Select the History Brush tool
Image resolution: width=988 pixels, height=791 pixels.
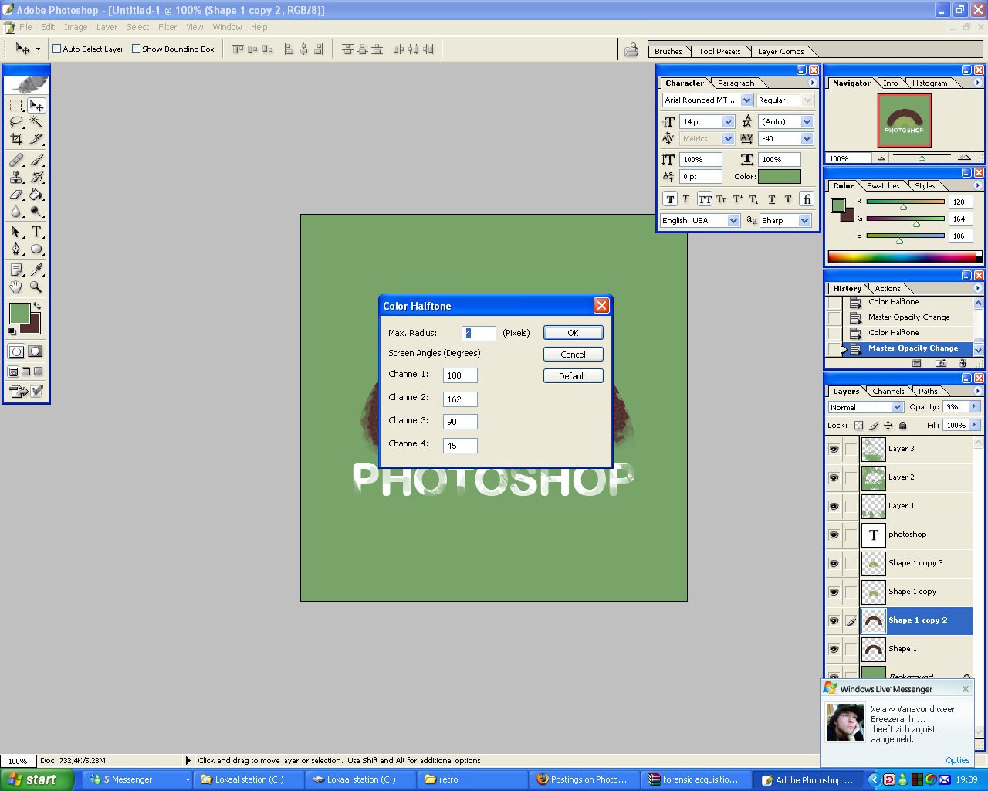(x=36, y=177)
